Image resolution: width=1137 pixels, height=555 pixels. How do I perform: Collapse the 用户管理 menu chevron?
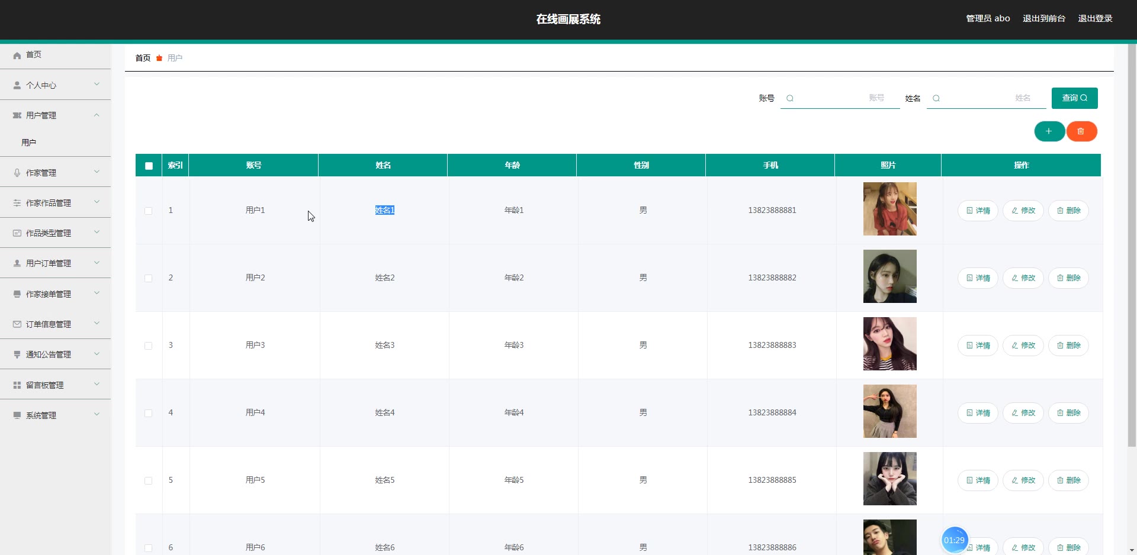point(97,115)
